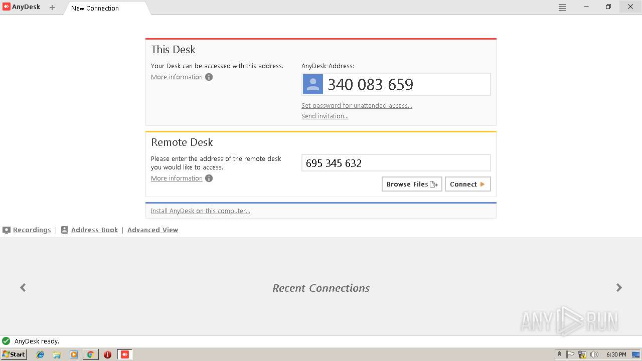Open Set password for unattended access

pyautogui.click(x=357, y=106)
